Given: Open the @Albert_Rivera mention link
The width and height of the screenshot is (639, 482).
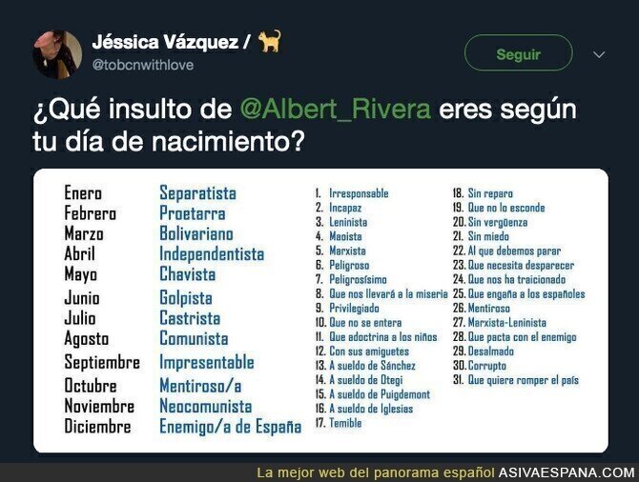Looking at the screenshot, I should point(335,110).
